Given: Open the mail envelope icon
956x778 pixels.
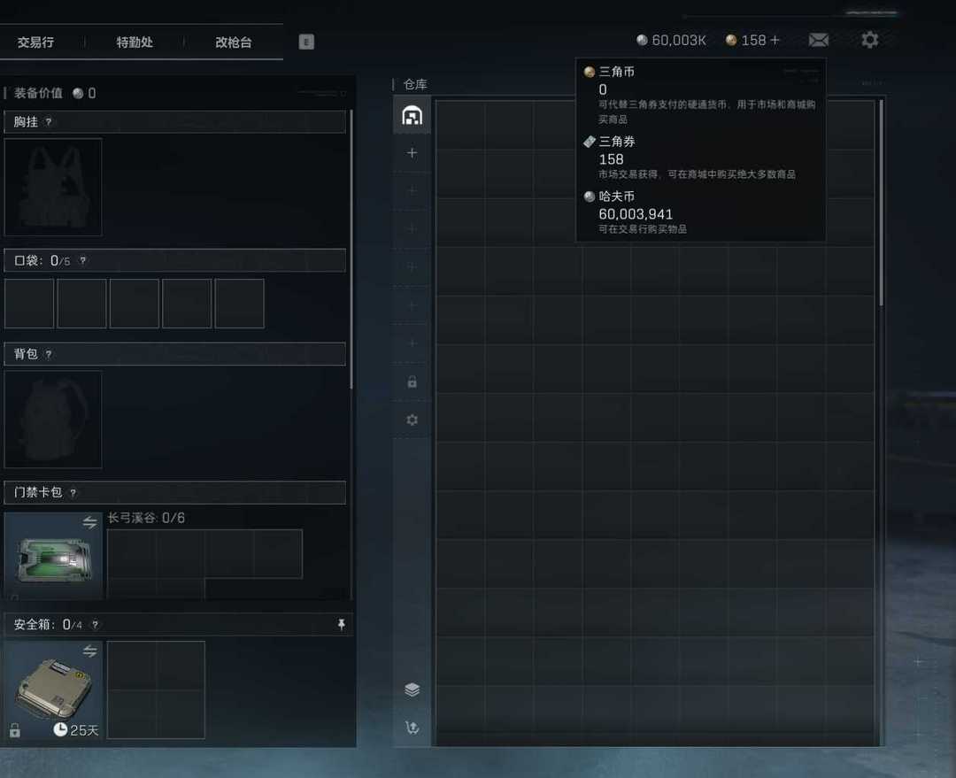Looking at the screenshot, I should tap(818, 40).
